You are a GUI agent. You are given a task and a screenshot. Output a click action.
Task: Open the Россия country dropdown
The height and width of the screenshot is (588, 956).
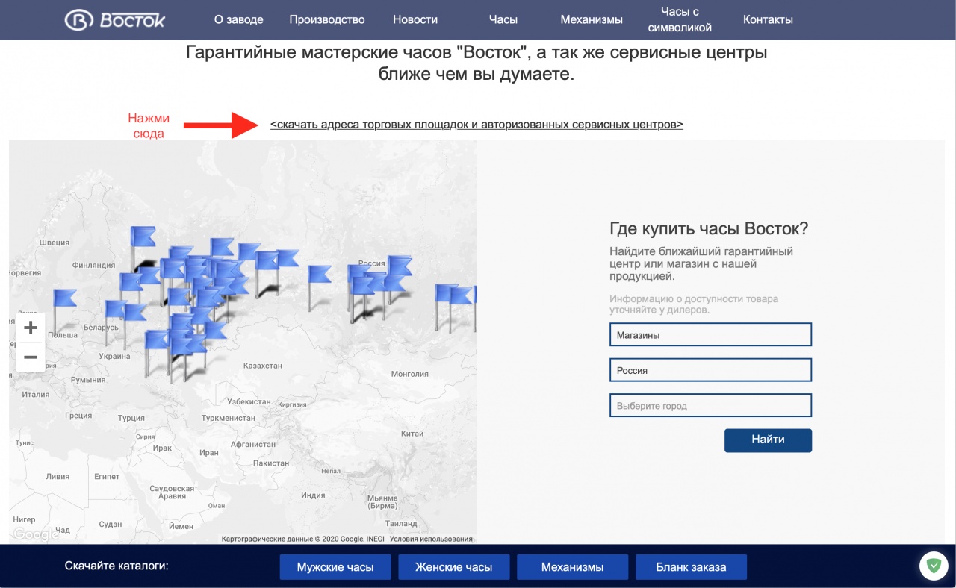pos(710,370)
